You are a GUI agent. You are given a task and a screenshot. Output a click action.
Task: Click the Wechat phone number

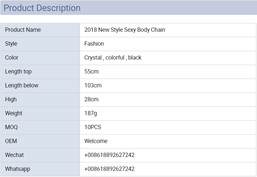pyautogui.click(x=109, y=155)
